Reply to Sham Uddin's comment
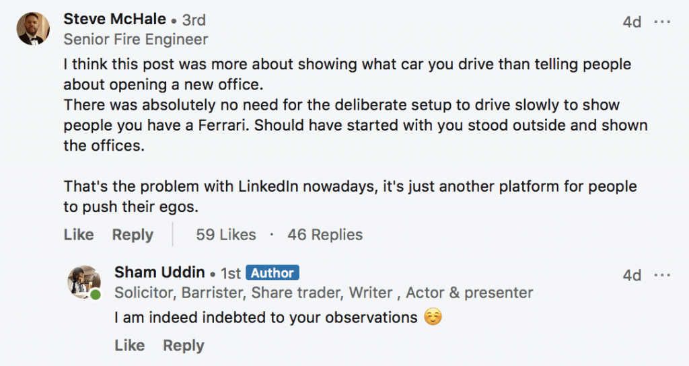This screenshot has height=366, width=689. click(x=184, y=345)
